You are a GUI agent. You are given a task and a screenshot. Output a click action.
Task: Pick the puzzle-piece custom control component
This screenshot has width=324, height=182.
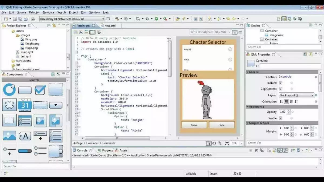(x=9, y=105)
